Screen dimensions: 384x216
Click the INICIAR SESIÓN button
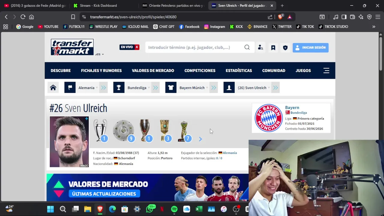tap(310, 47)
